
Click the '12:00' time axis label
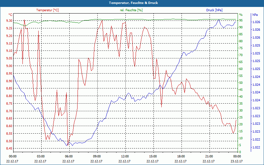(125, 156)
